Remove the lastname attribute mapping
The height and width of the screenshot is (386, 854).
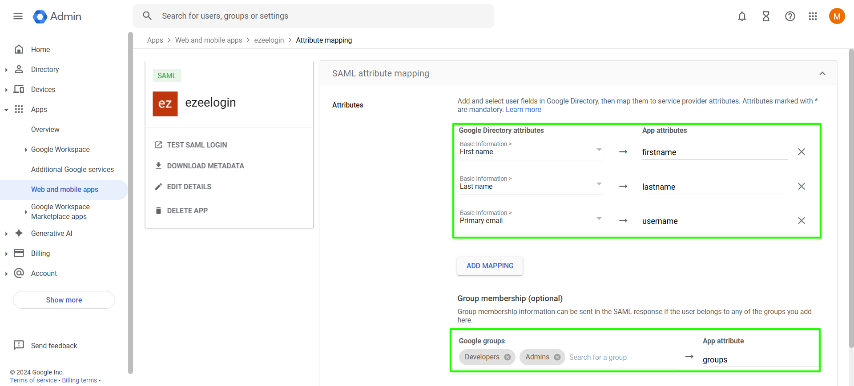[802, 187]
